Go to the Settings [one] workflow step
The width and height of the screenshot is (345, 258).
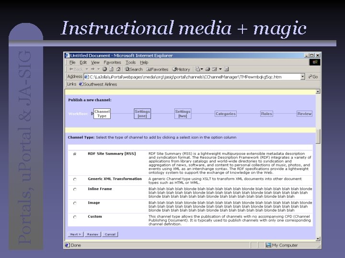pos(142,114)
